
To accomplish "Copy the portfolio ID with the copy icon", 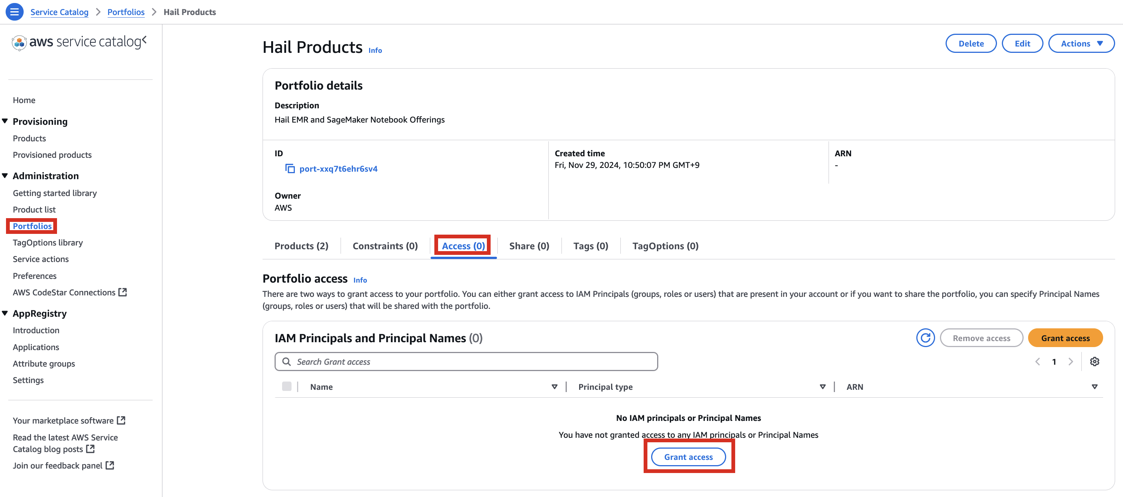I will click(290, 169).
